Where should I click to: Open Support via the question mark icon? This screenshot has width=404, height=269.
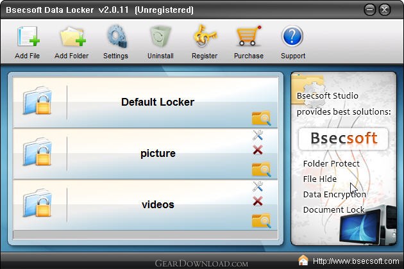click(x=292, y=36)
